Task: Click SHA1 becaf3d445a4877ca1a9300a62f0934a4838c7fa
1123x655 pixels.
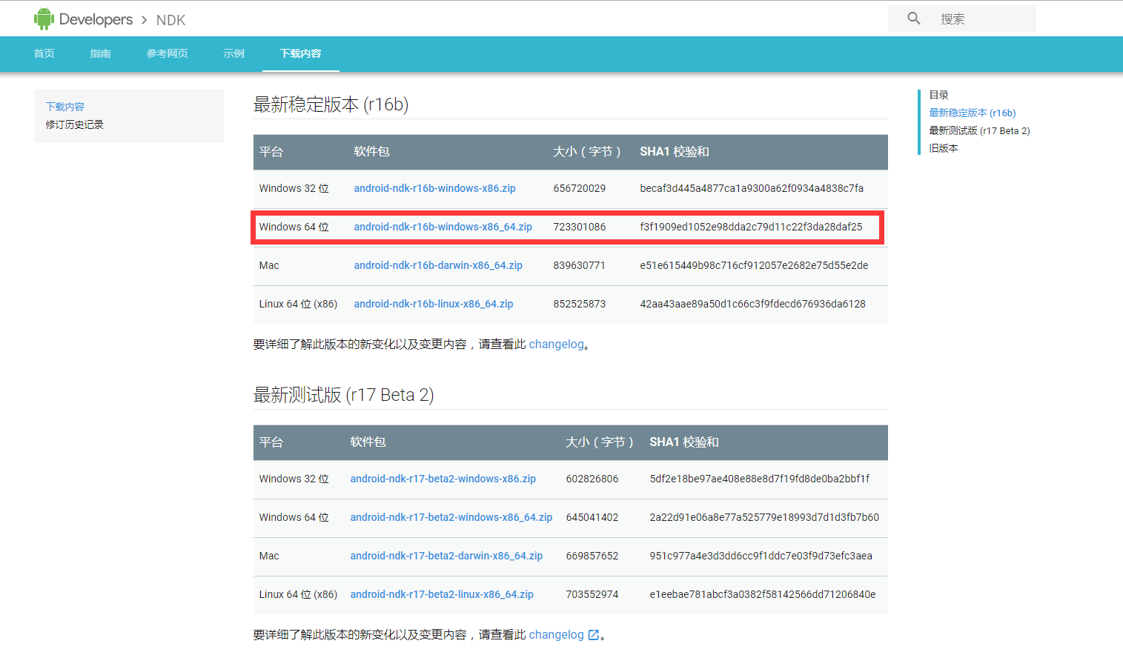Action: coord(752,188)
